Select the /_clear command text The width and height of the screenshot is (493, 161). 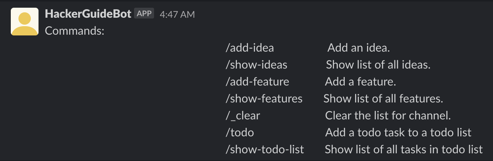point(243,116)
